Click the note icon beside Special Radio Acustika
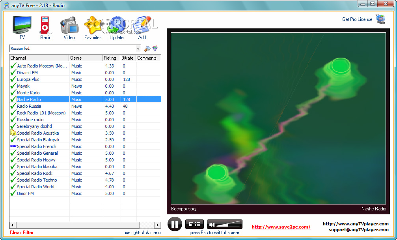The height and width of the screenshot is (240, 397). (13, 133)
